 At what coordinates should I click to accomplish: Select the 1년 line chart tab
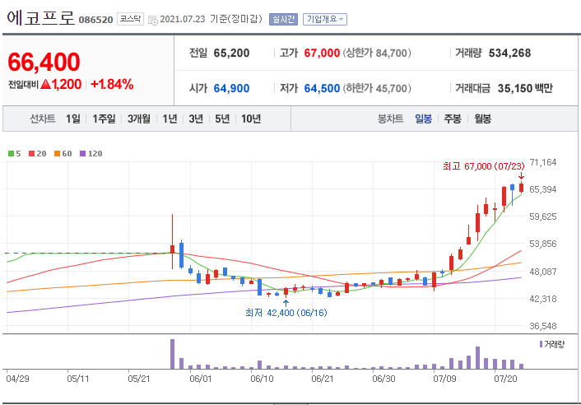(x=170, y=119)
